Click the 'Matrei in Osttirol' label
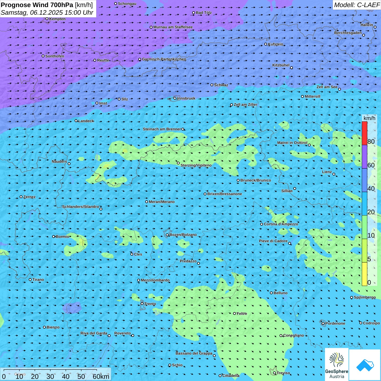Image resolution: width=381 pixels, height=381 pixels. coord(292,143)
